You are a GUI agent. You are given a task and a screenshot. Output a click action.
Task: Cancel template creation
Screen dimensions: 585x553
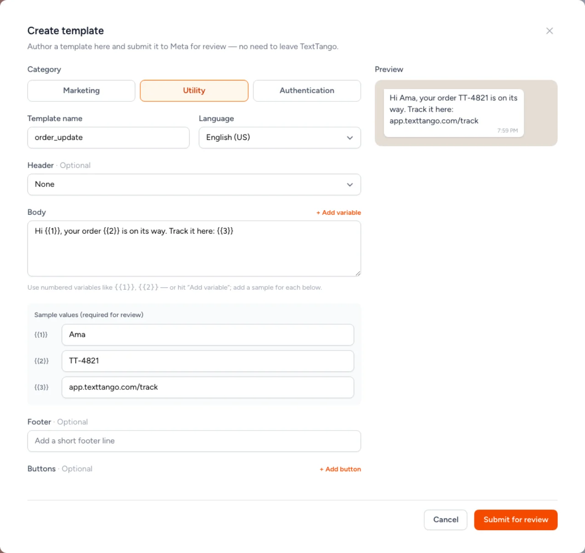446,520
